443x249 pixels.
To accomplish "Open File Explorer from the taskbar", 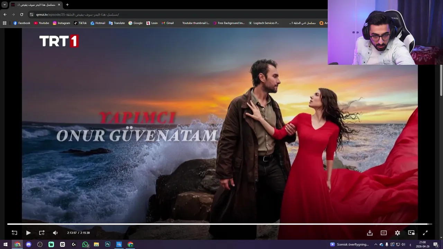I will 97,245.
